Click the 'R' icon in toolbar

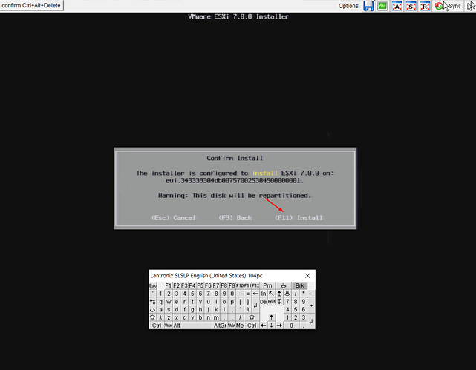pyautogui.click(x=425, y=6)
